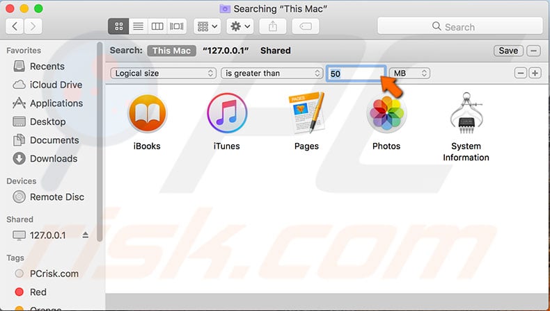This screenshot has width=550, height=311.
Task: Open the MB unit dropdown
Action: 409,73
